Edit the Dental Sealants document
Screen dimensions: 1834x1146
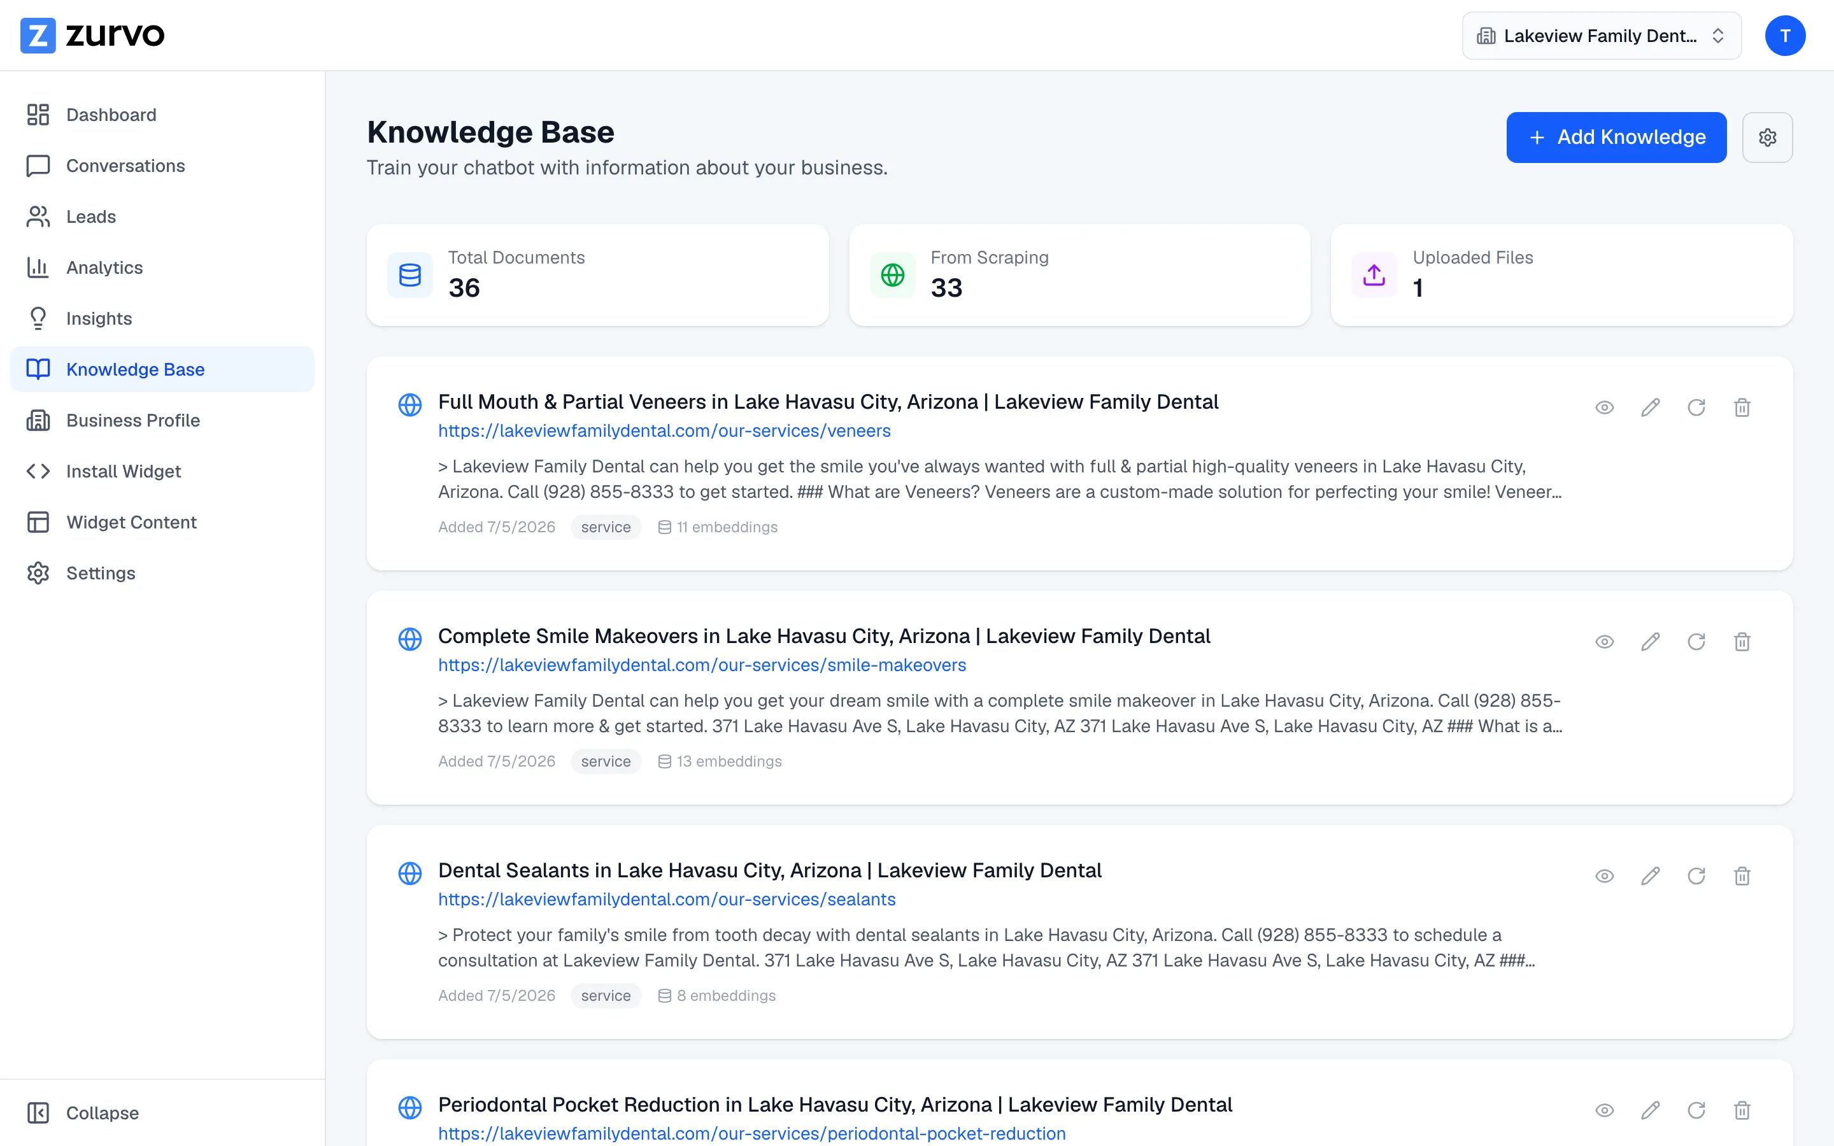1651,876
